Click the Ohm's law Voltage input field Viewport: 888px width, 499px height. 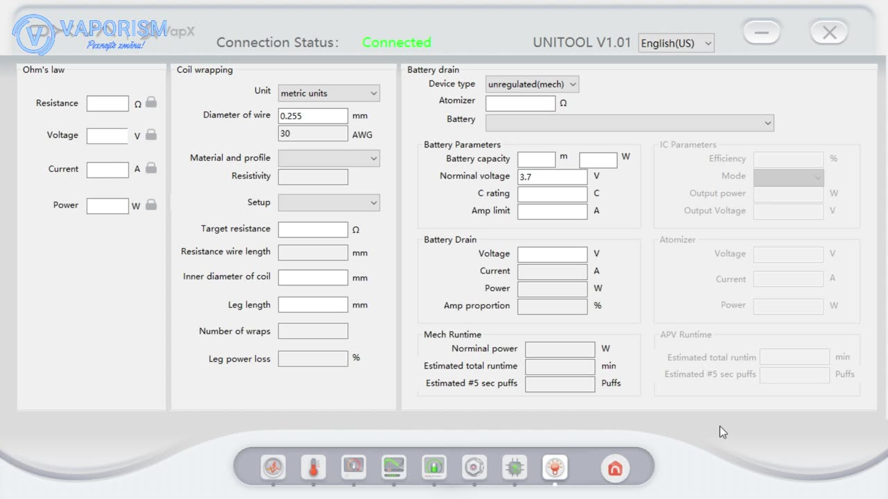click(108, 136)
